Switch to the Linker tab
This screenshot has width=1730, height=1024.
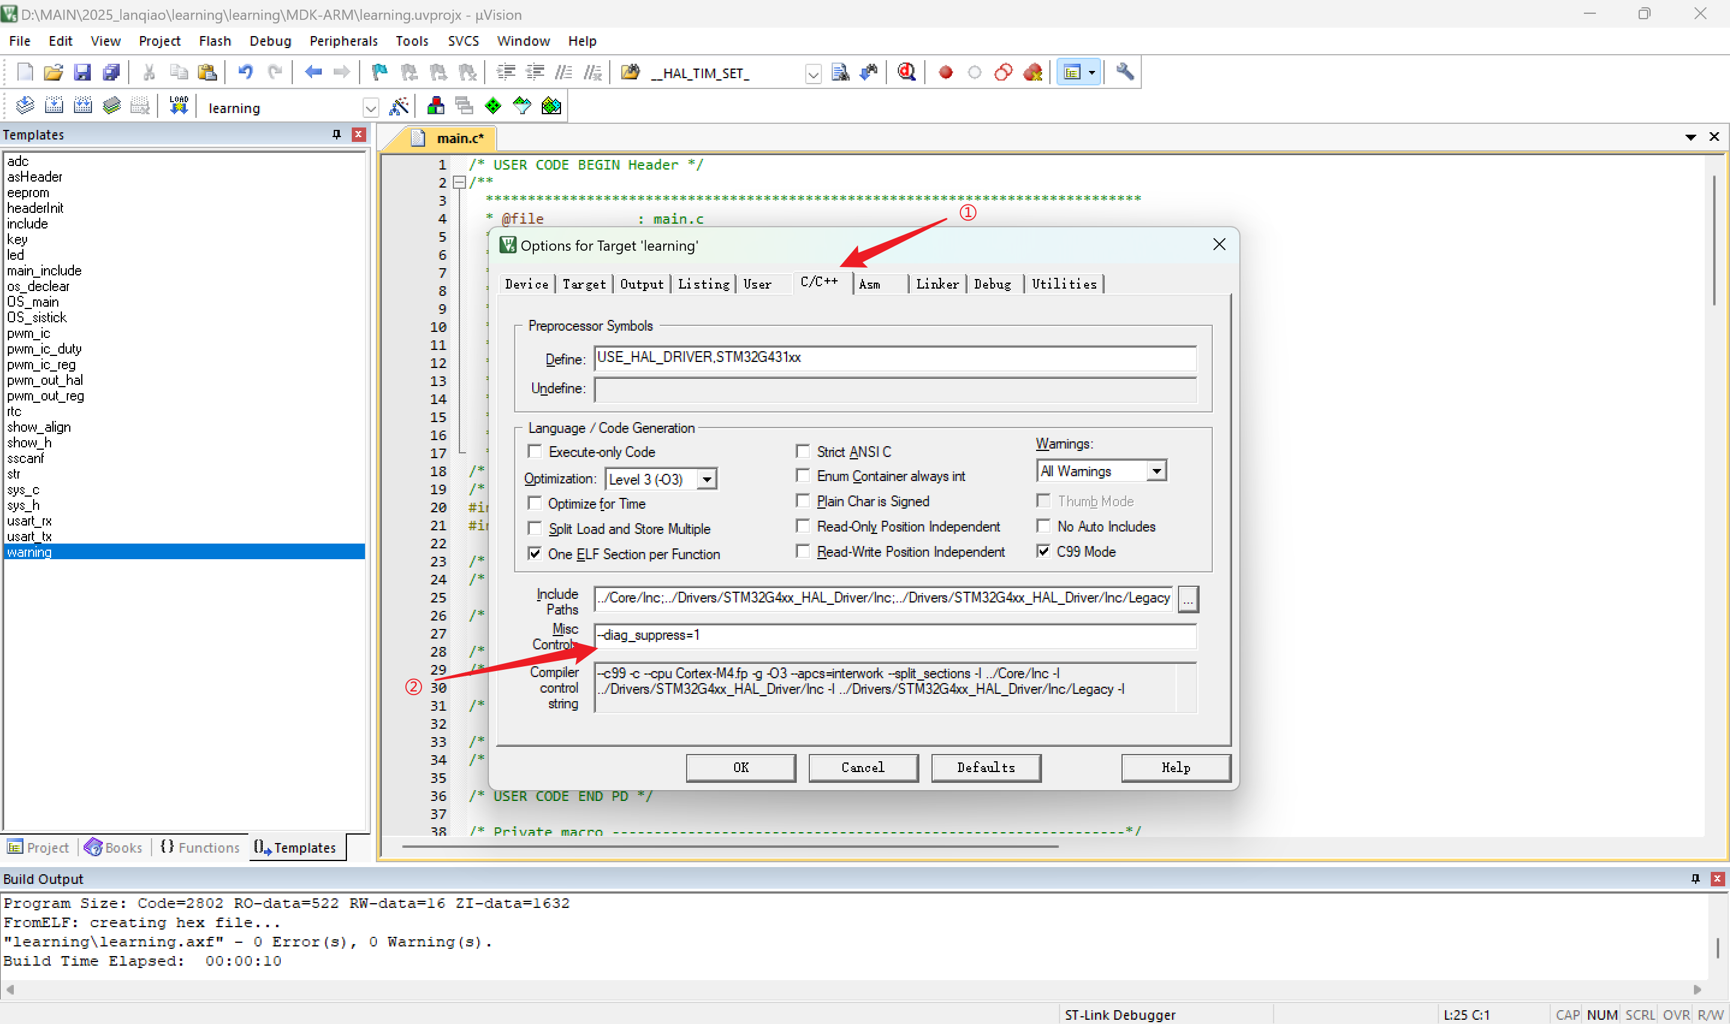[936, 284]
